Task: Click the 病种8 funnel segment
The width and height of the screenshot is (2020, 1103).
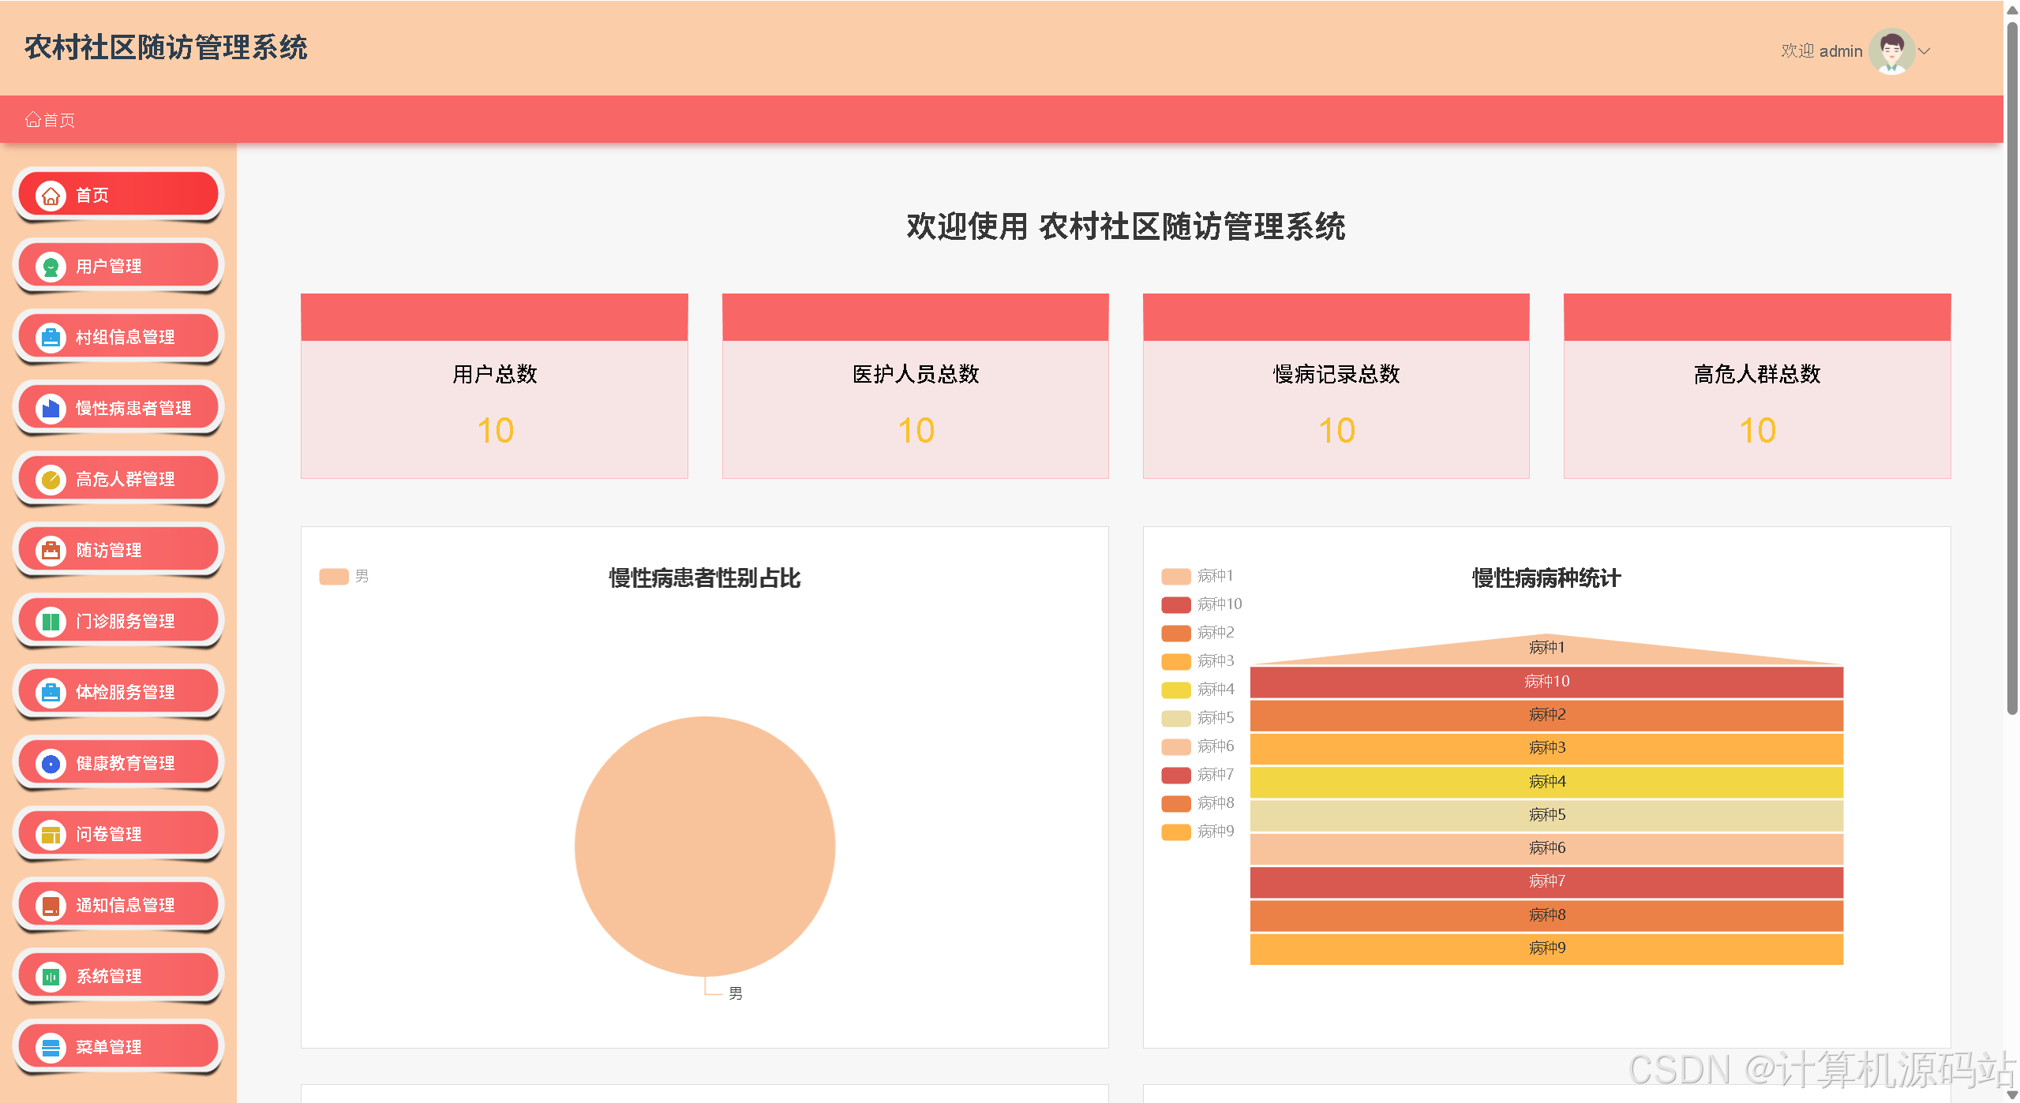Action: [x=1546, y=915]
